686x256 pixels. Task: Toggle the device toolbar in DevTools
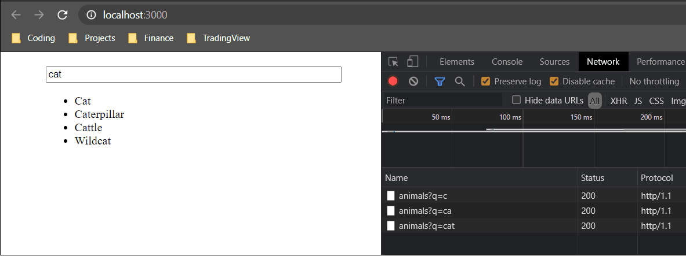[412, 62]
